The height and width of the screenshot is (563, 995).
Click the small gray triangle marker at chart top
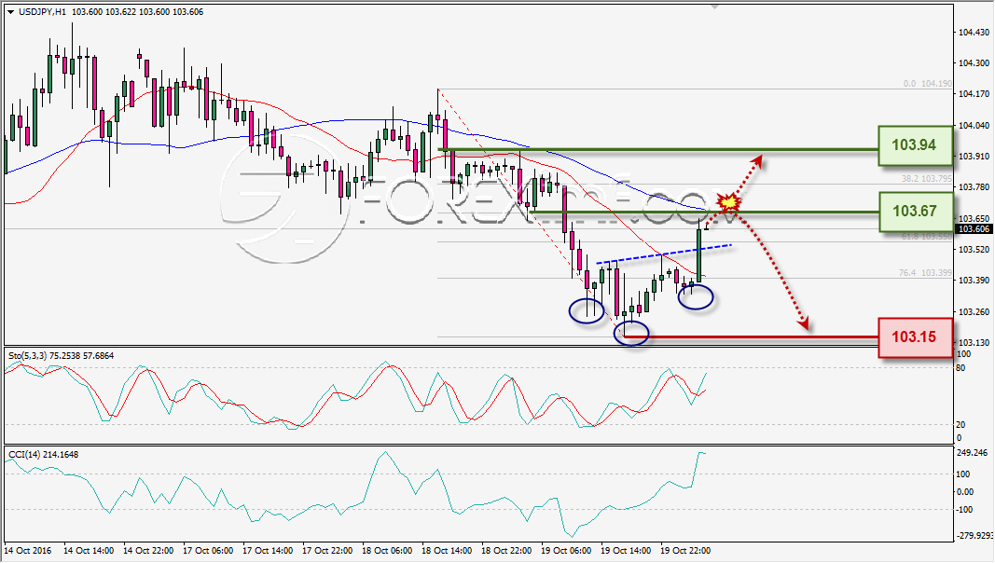(715, 7)
